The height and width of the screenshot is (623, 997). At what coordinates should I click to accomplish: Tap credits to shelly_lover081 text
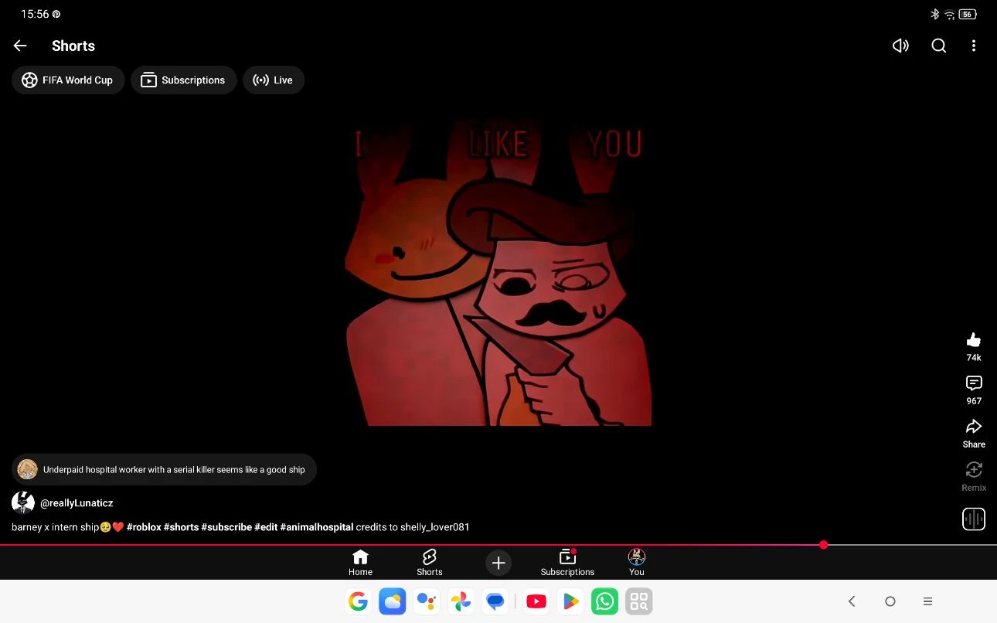click(413, 527)
